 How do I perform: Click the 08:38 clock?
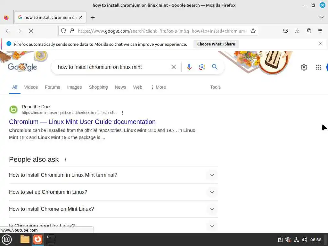(316, 240)
